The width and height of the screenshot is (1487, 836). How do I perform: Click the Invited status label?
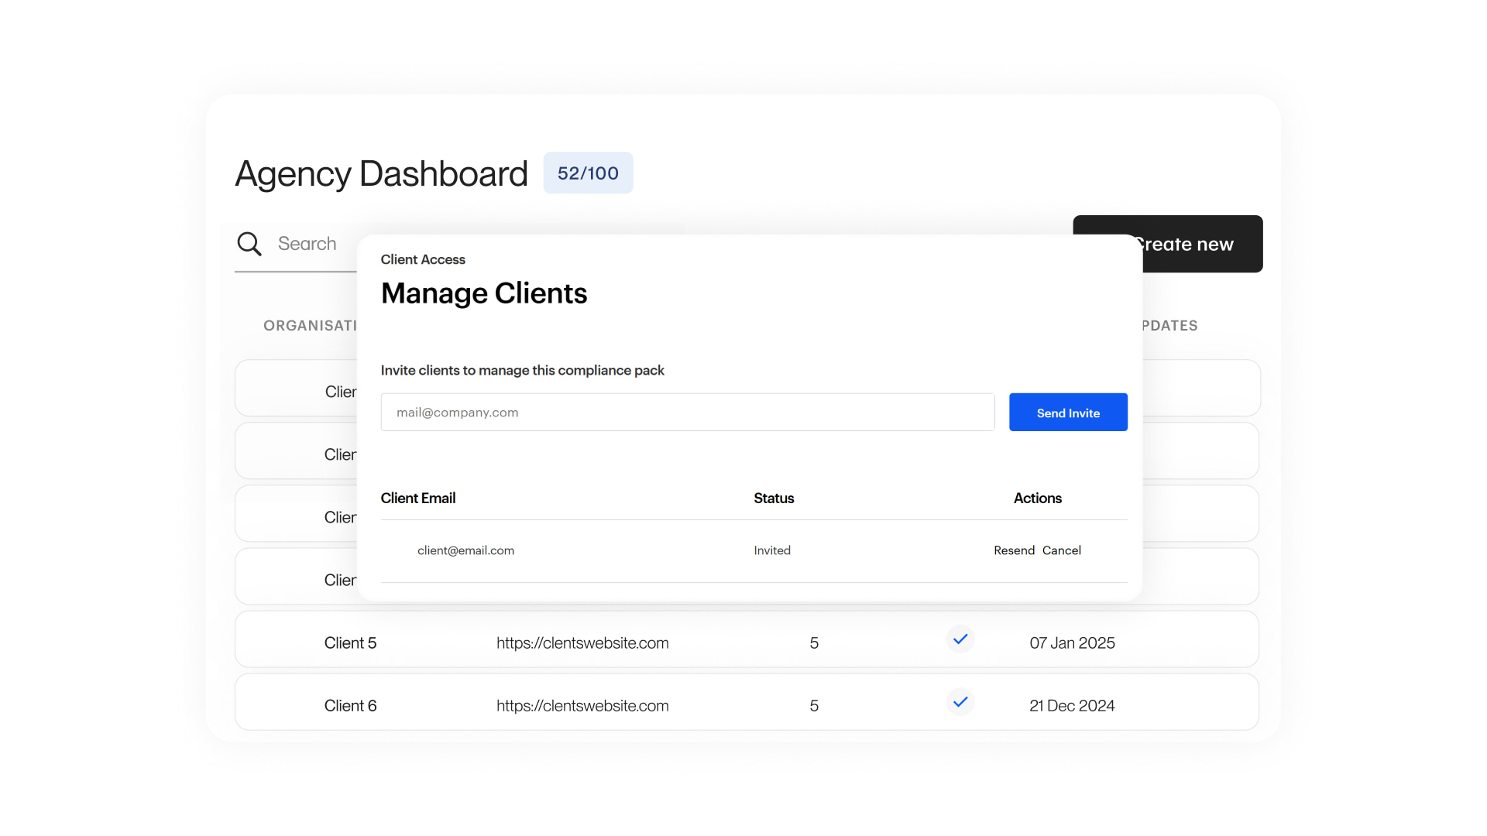[772, 550]
